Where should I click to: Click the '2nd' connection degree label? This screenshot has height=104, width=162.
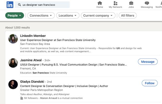49,82
